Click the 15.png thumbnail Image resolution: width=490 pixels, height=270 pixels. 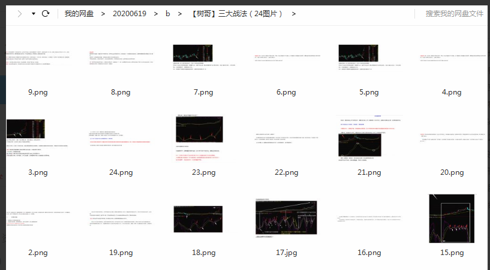point(452,219)
